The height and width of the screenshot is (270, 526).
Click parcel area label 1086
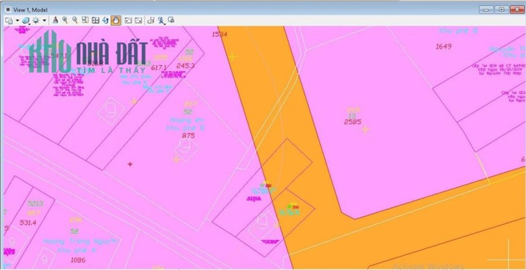[x=78, y=260]
